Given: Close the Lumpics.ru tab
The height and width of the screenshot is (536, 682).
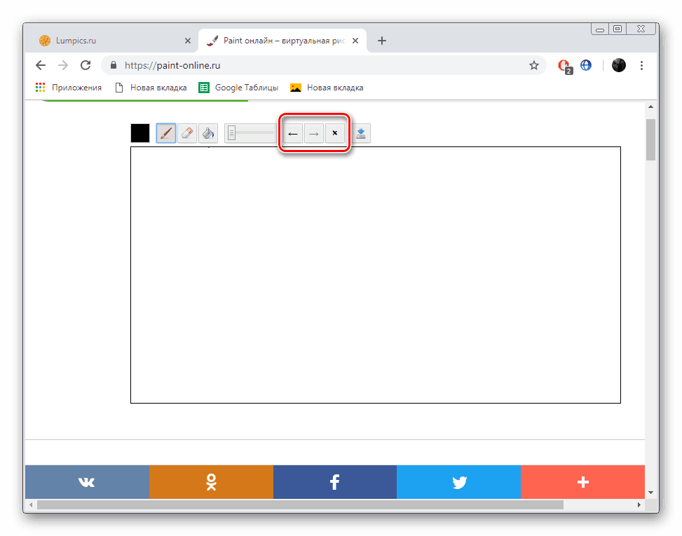Looking at the screenshot, I should point(187,41).
